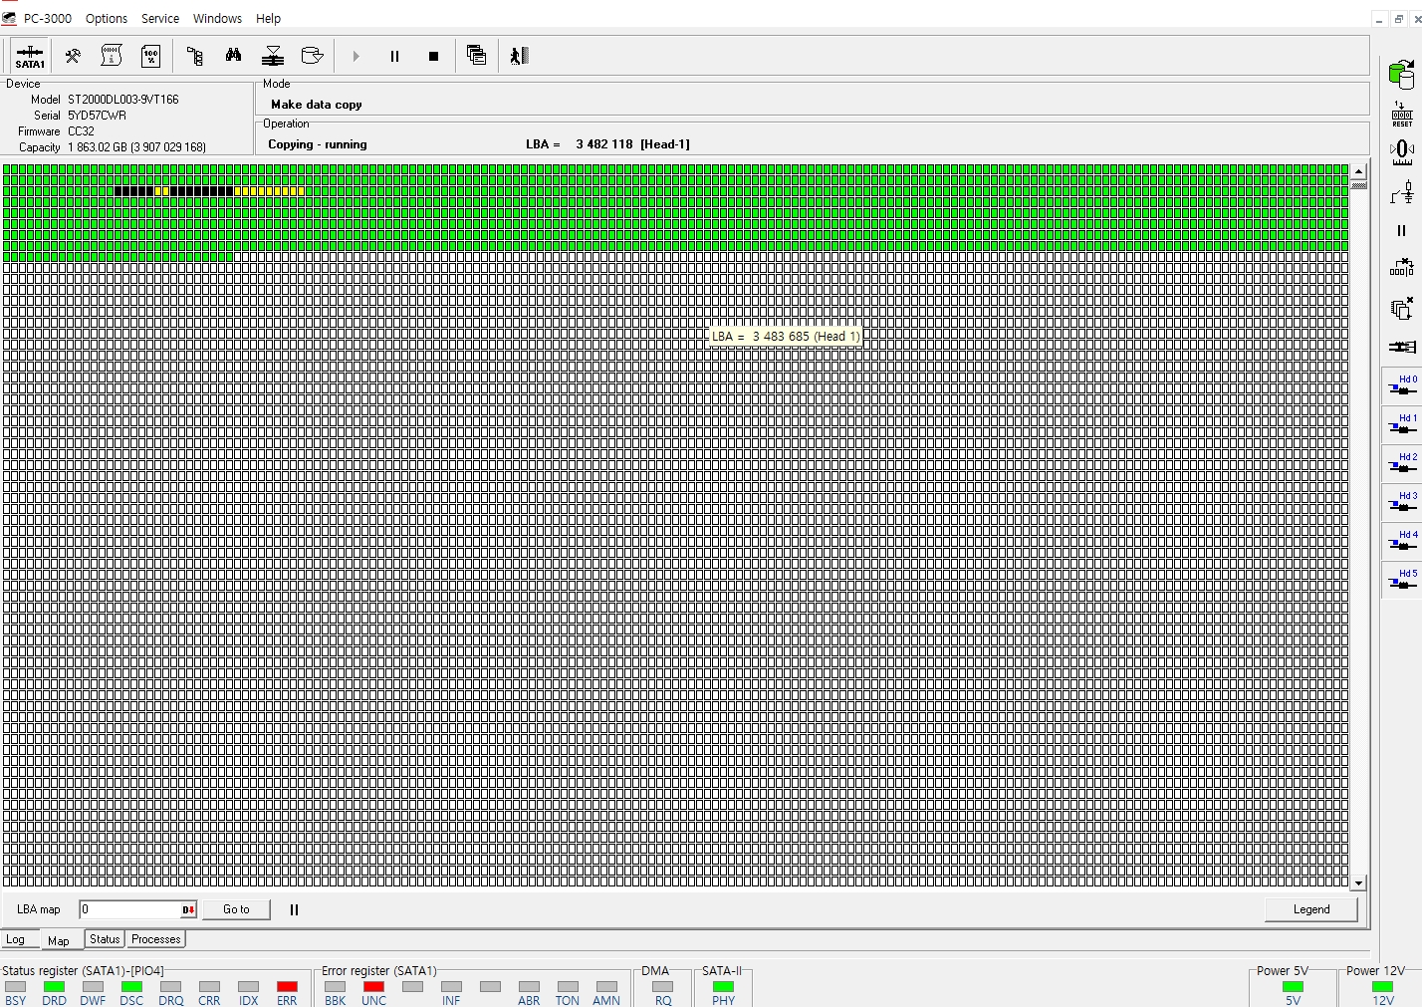Click the capacity value 1 863.02 GB
Image resolution: width=1422 pixels, height=1007 pixels.
137,147
